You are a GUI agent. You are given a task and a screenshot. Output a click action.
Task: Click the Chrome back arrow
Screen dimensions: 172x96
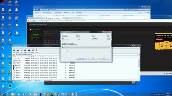pyautogui.click(x=29, y=21)
